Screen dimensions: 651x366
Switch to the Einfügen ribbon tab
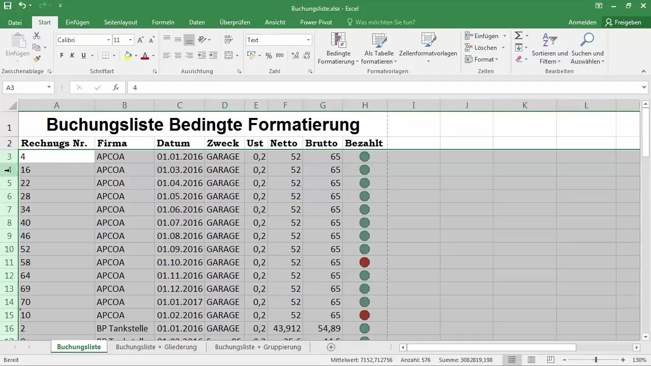tap(77, 22)
